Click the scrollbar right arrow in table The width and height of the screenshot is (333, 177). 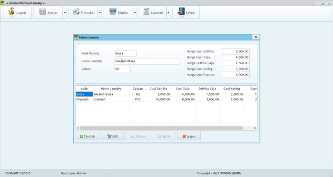pos(255,128)
